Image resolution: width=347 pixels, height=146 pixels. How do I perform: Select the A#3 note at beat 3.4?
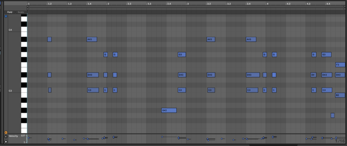(251, 40)
